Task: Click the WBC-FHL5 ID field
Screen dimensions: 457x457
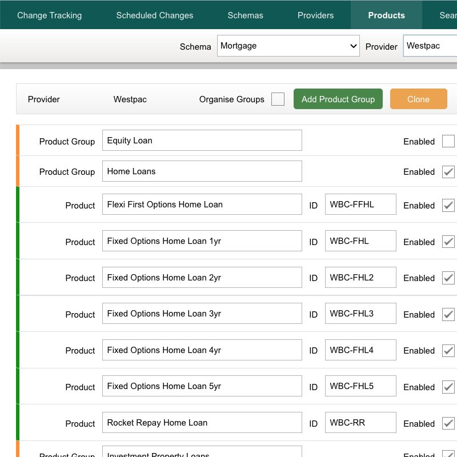Action: click(x=360, y=386)
